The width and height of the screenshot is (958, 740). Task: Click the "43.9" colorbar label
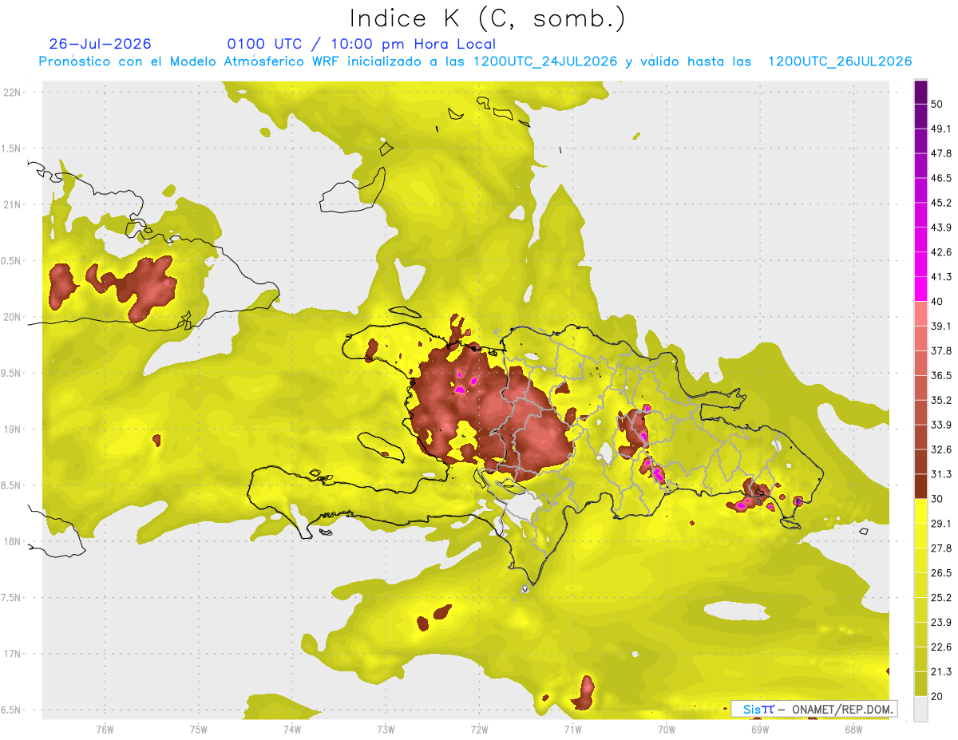[x=941, y=228]
